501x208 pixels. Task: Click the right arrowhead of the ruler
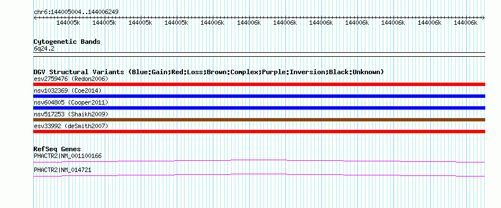pyautogui.click(x=484, y=18)
